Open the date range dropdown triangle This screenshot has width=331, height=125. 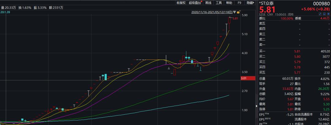(234, 12)
